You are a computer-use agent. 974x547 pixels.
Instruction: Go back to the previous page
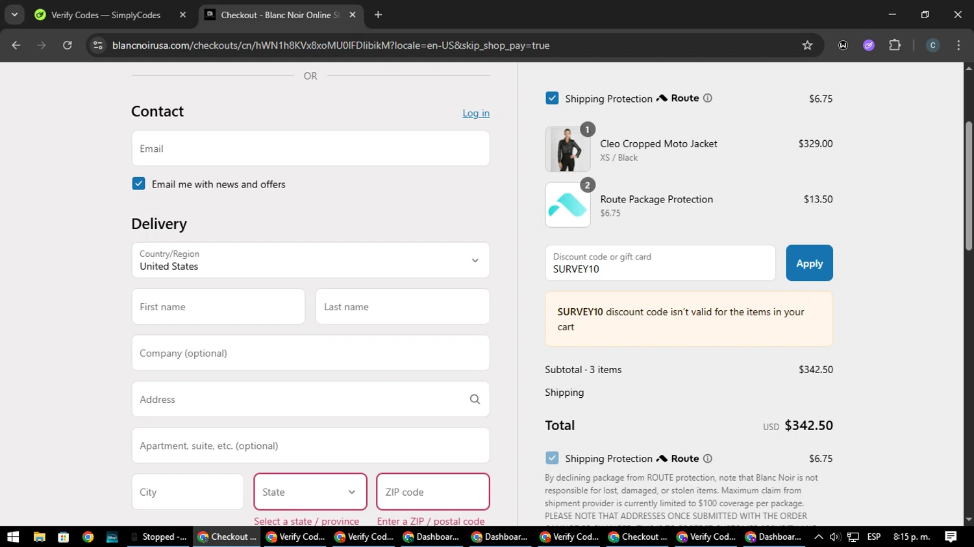click(x=16, y=45)
